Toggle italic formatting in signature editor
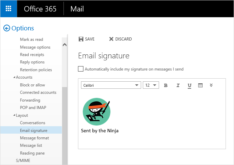 (178, 85)
